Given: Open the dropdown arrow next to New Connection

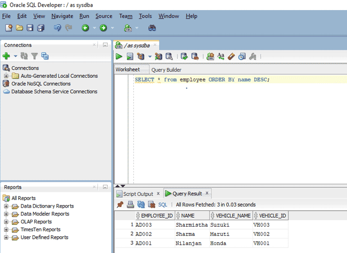Looking at the screenshot, I should point(15,56).
